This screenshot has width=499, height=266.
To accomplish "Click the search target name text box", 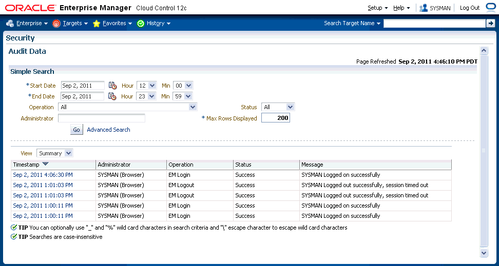I will tap(434, 23).
